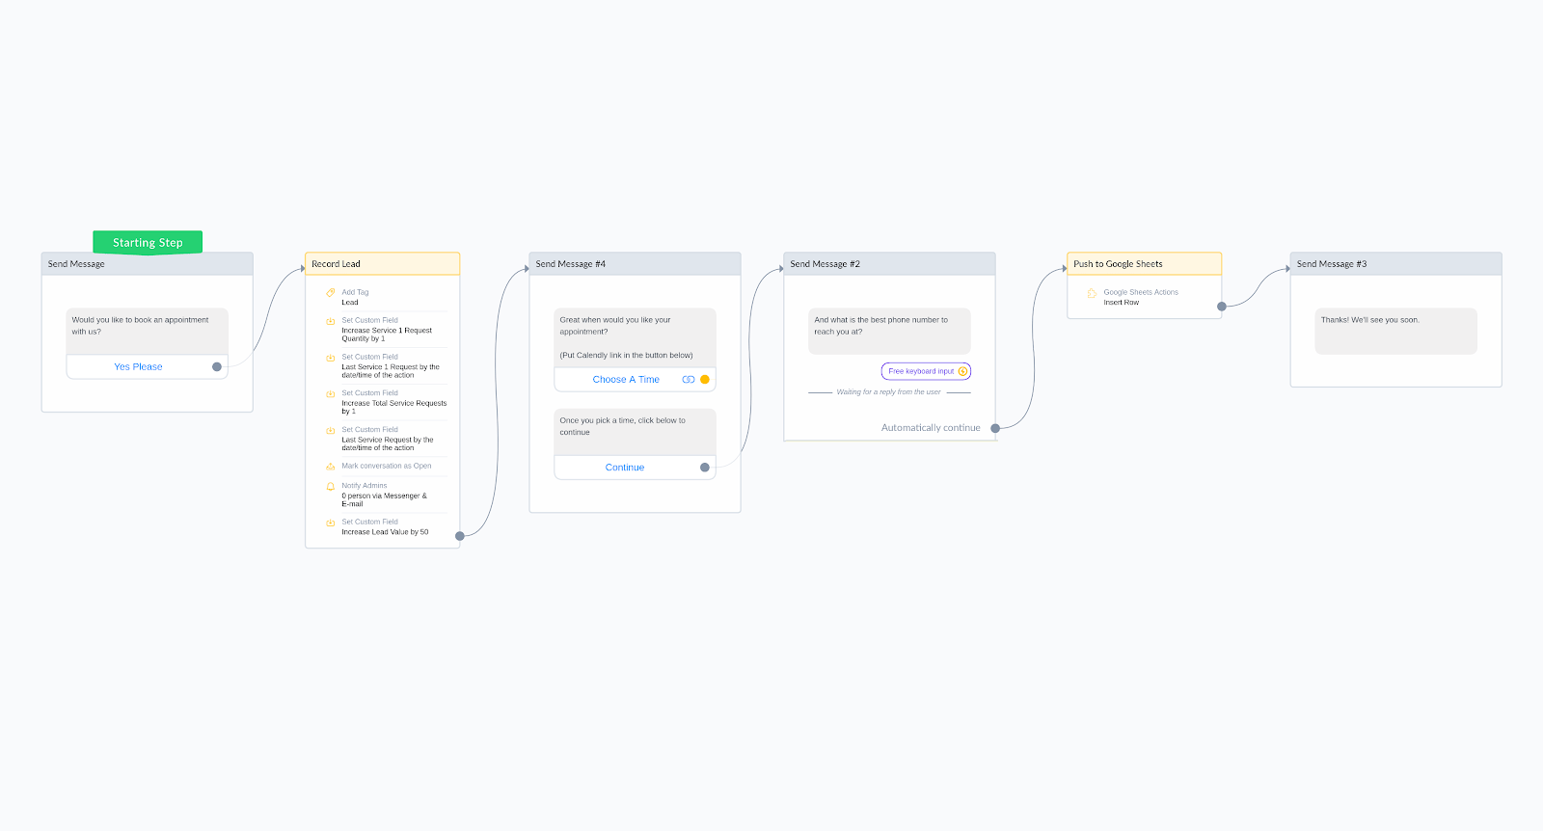This screenshot has width=1543, height=831.
Task: Click the icon beside Increase Lead Value by 50
Action: [331, 523]
